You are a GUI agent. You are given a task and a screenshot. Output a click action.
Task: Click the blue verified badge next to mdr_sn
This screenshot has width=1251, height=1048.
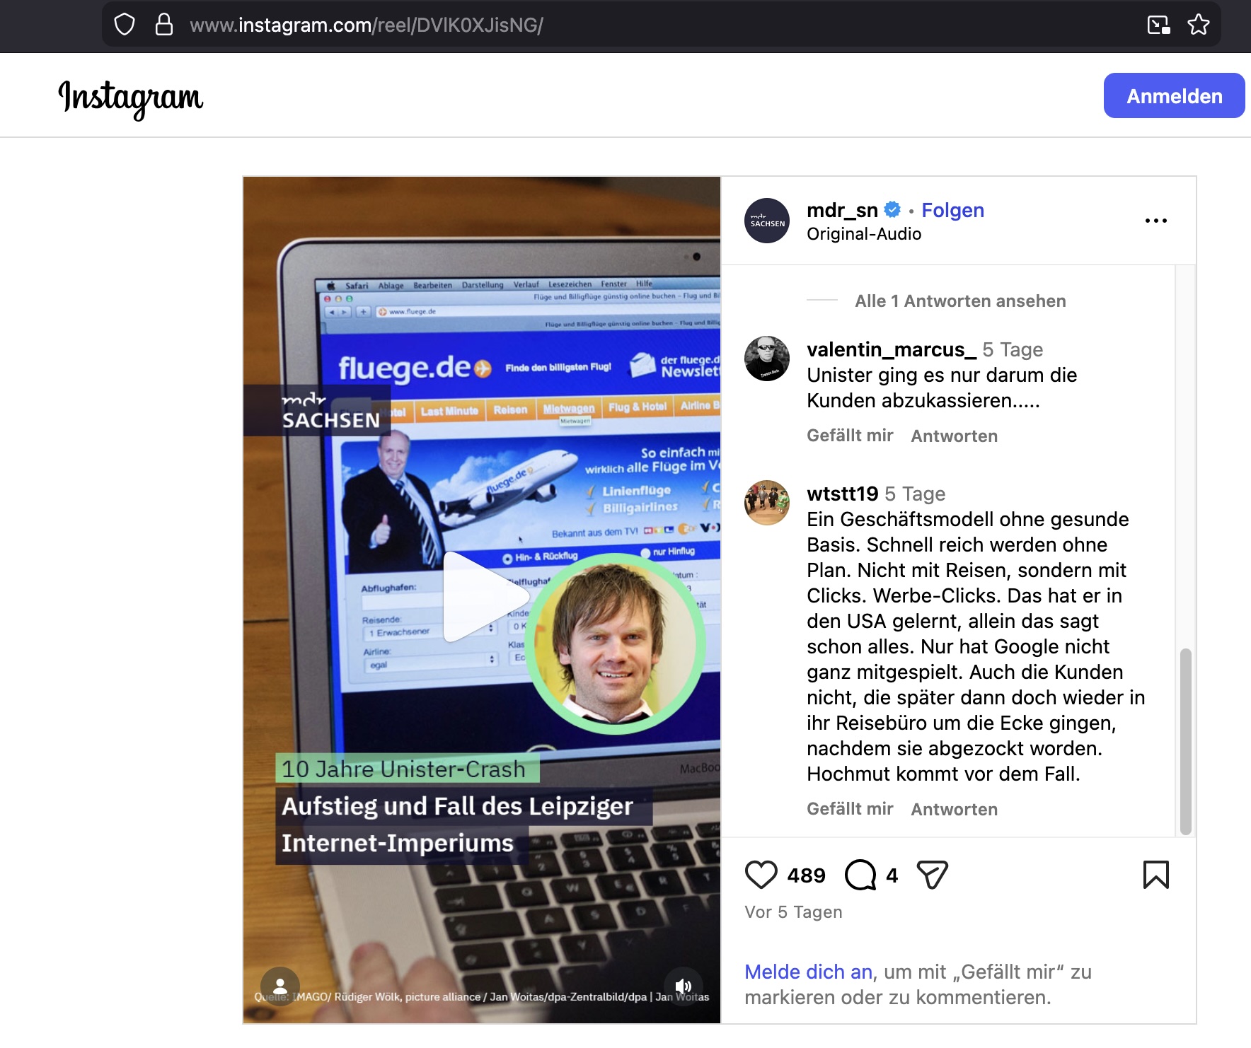(892, 209)
